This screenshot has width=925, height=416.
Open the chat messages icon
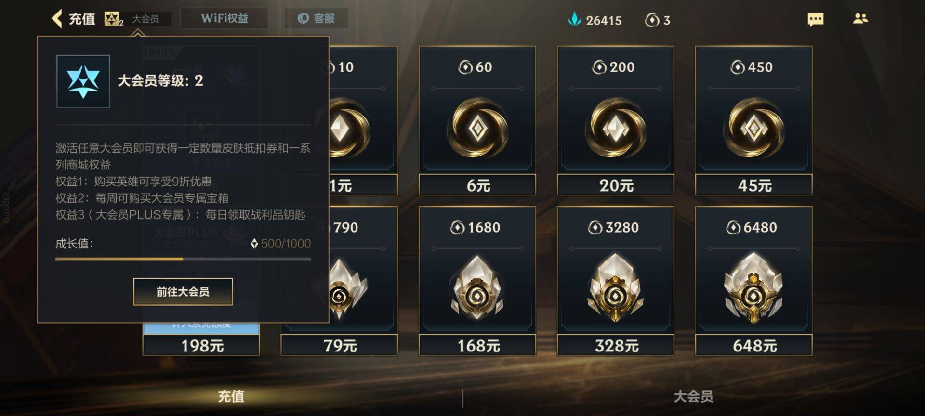pyautogui.click(x=815, y=19)
